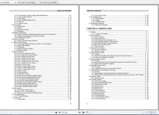Click the 4.9.12 Instrument Panel entry
Viewport: 159px width, 115px height.
(x=120, y=99)
